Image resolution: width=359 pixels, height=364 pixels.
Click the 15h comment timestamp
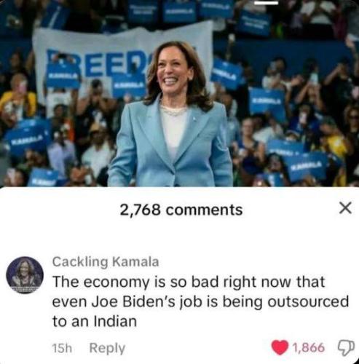[62, 349]
